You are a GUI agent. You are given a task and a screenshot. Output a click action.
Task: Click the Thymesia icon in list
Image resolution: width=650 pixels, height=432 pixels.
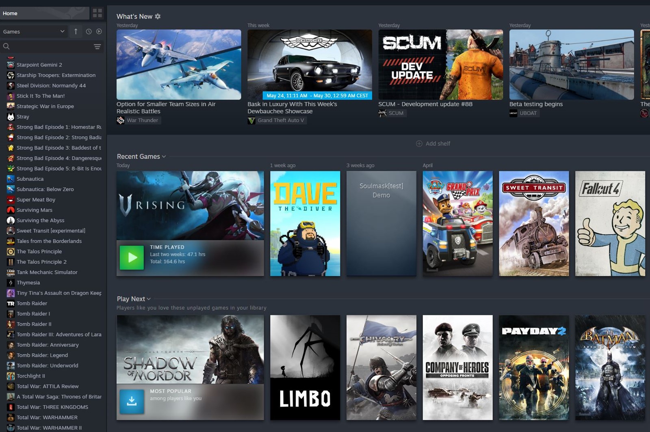11,283
